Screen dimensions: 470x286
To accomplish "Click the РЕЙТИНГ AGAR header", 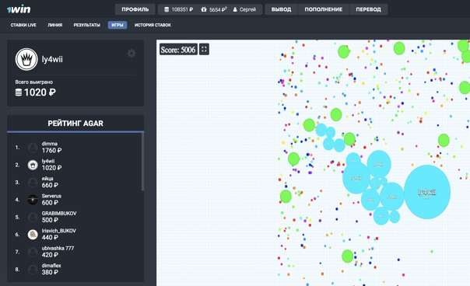I will pyautogui.click(x=75, y=124).
